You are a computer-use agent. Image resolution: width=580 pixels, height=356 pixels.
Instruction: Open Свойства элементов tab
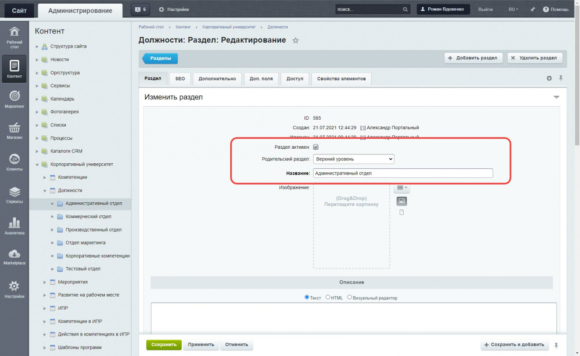(341, 78)
